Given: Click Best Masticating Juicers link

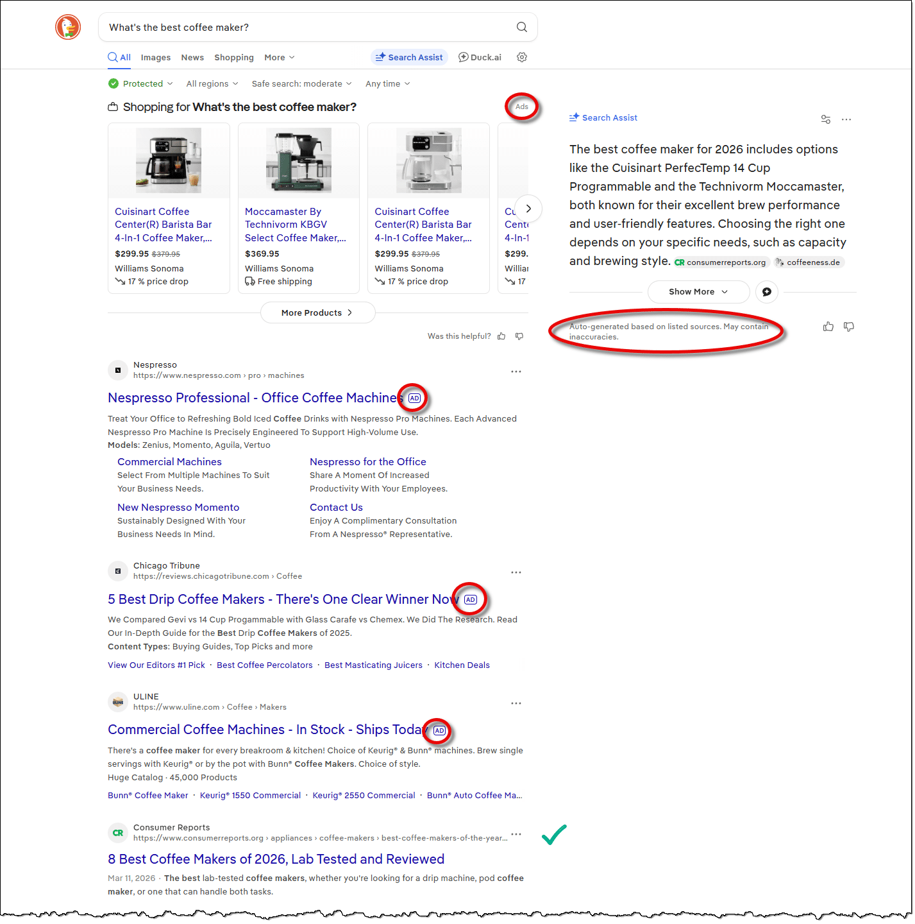Looking at the screenshot, I should [373, 665].
